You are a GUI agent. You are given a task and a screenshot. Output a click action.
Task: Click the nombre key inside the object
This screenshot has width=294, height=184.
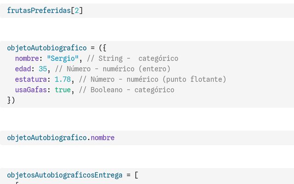click(x=27, y=58)
